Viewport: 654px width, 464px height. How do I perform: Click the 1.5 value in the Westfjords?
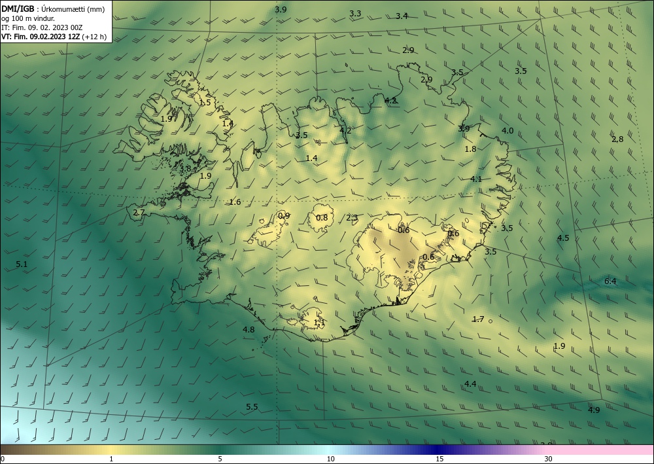[205, 102]
